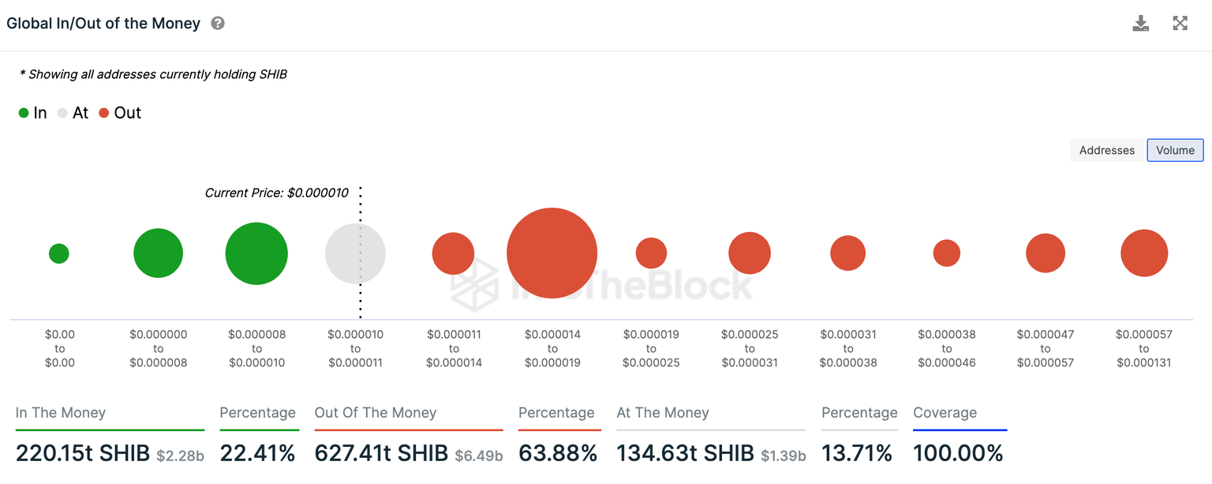Switch to the Addresses view
This screenshot has height=484, width=1212.
pos(1106,150)
